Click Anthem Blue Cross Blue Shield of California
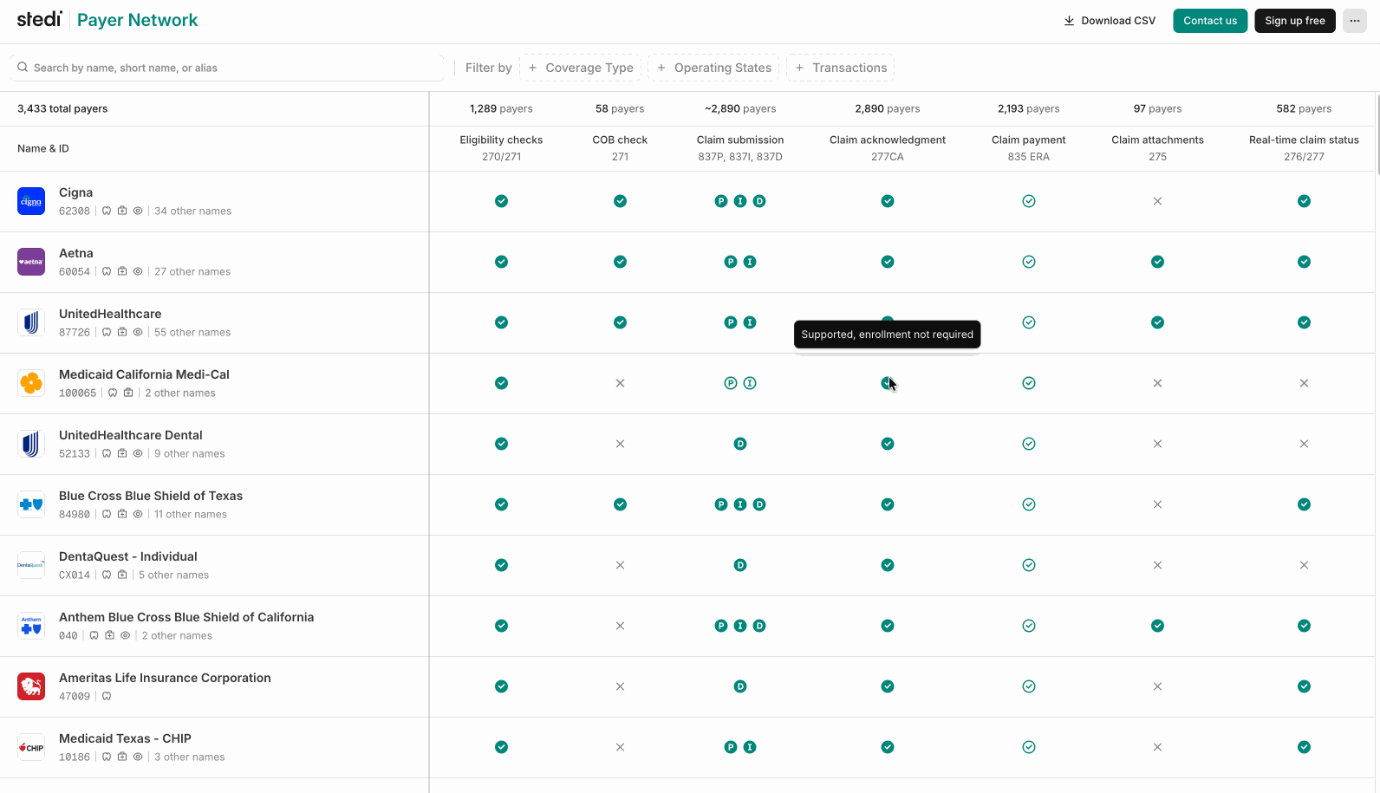 click(x=186, y=617)
